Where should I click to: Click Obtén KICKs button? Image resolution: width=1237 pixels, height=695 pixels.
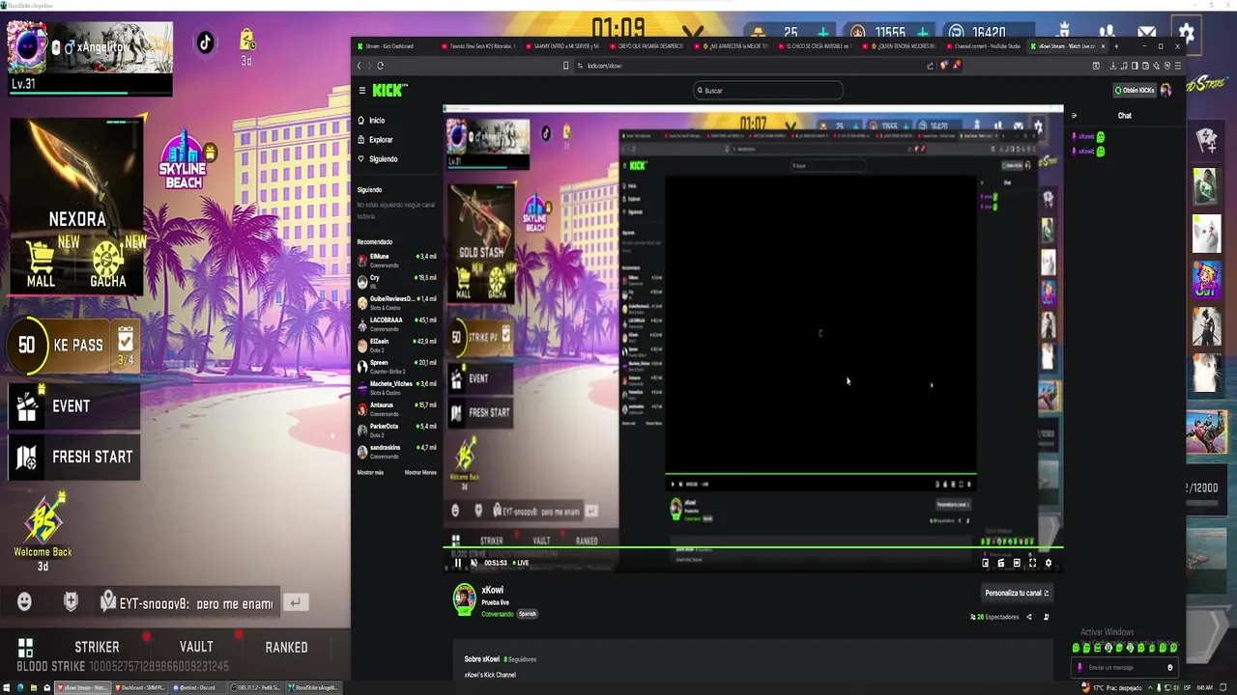coord(1135,90)
